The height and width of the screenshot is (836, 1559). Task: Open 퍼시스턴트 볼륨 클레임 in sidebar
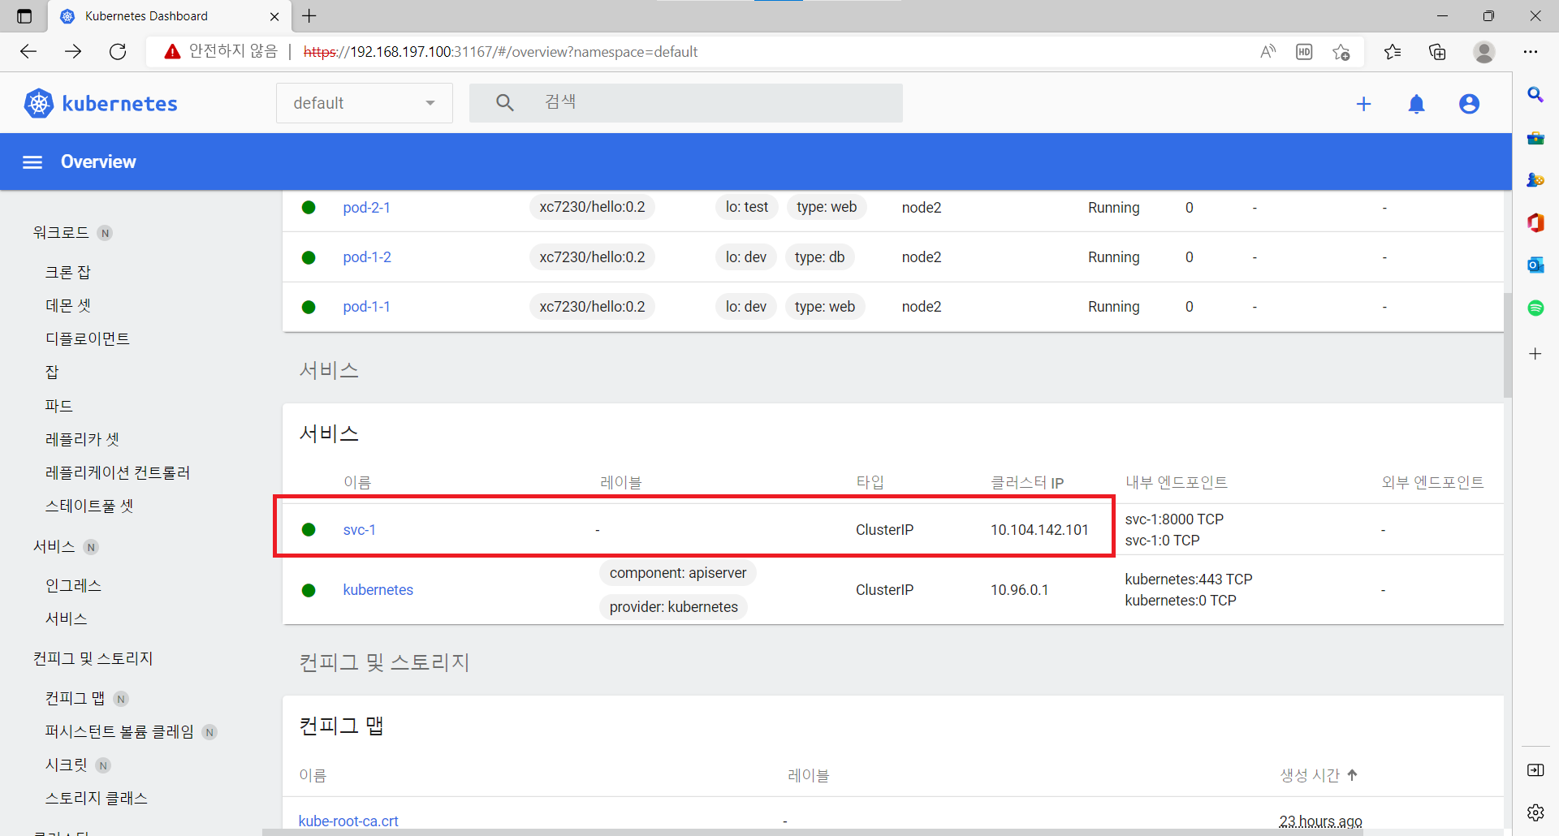click(x=120, y=731)
